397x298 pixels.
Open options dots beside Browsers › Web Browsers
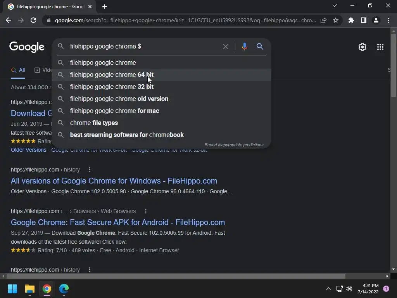tap(146, 211)
